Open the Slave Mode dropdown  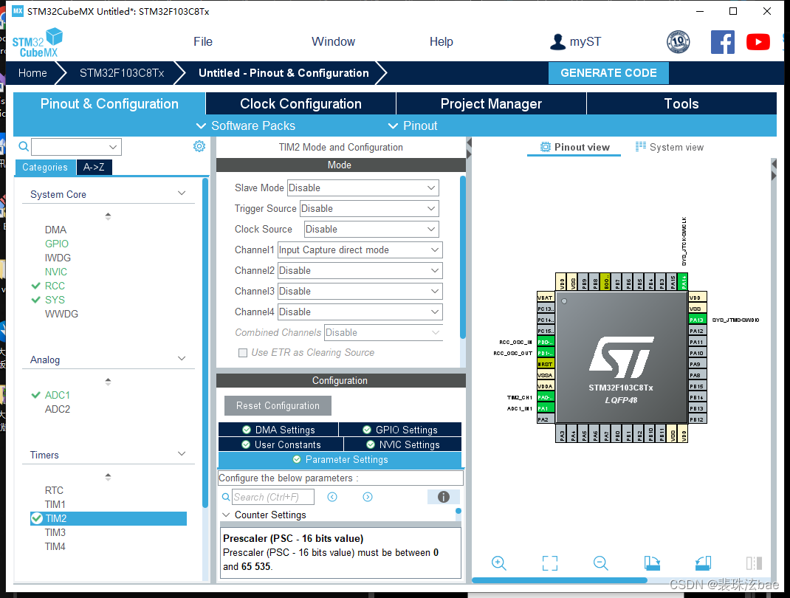(x=363, y=188)
